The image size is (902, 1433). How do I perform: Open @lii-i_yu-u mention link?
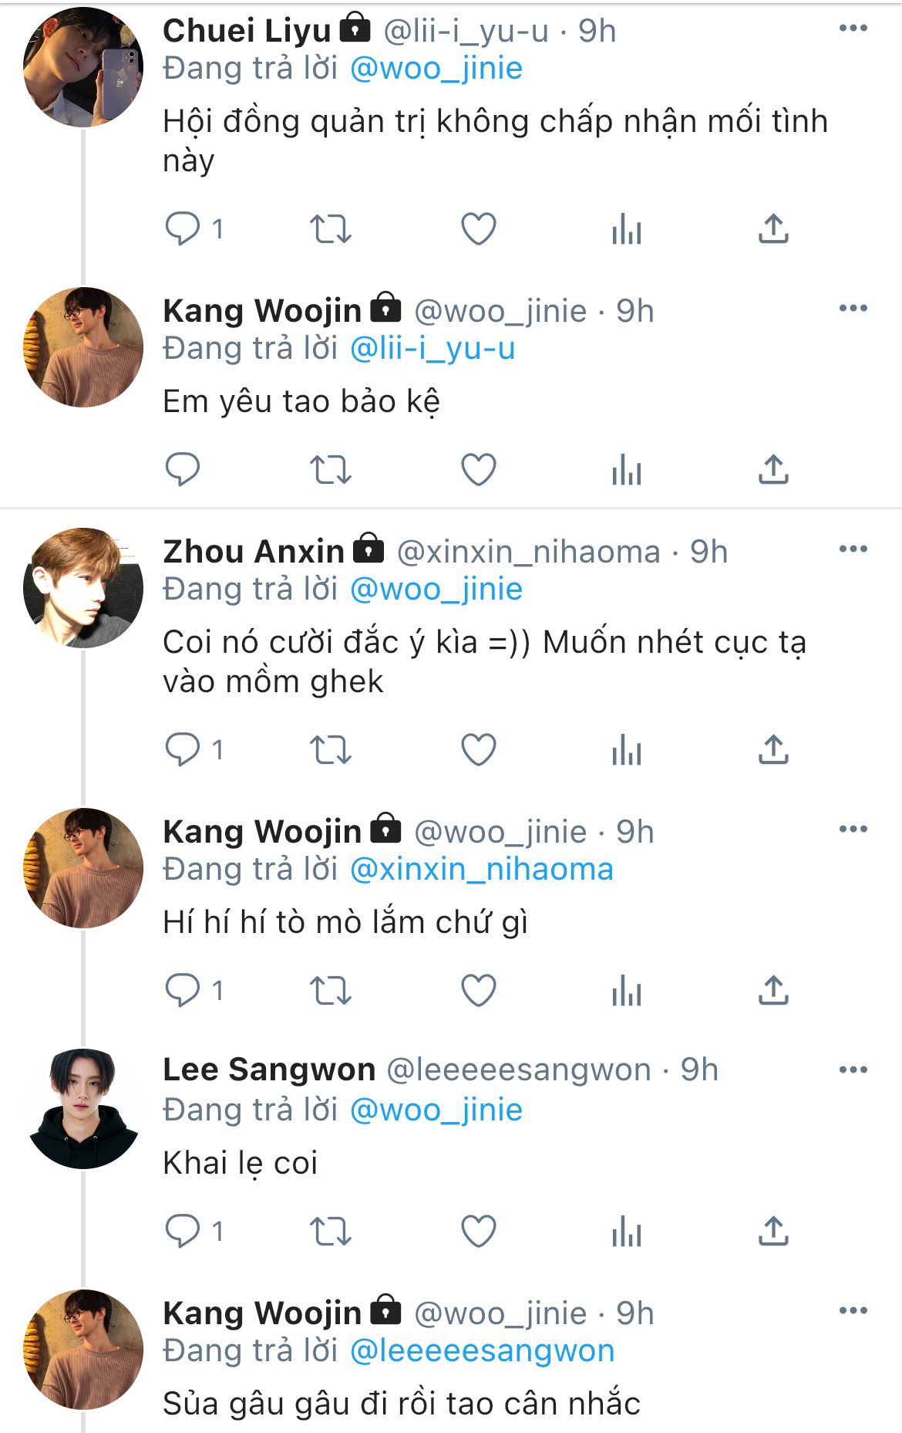tap(432, 349)
